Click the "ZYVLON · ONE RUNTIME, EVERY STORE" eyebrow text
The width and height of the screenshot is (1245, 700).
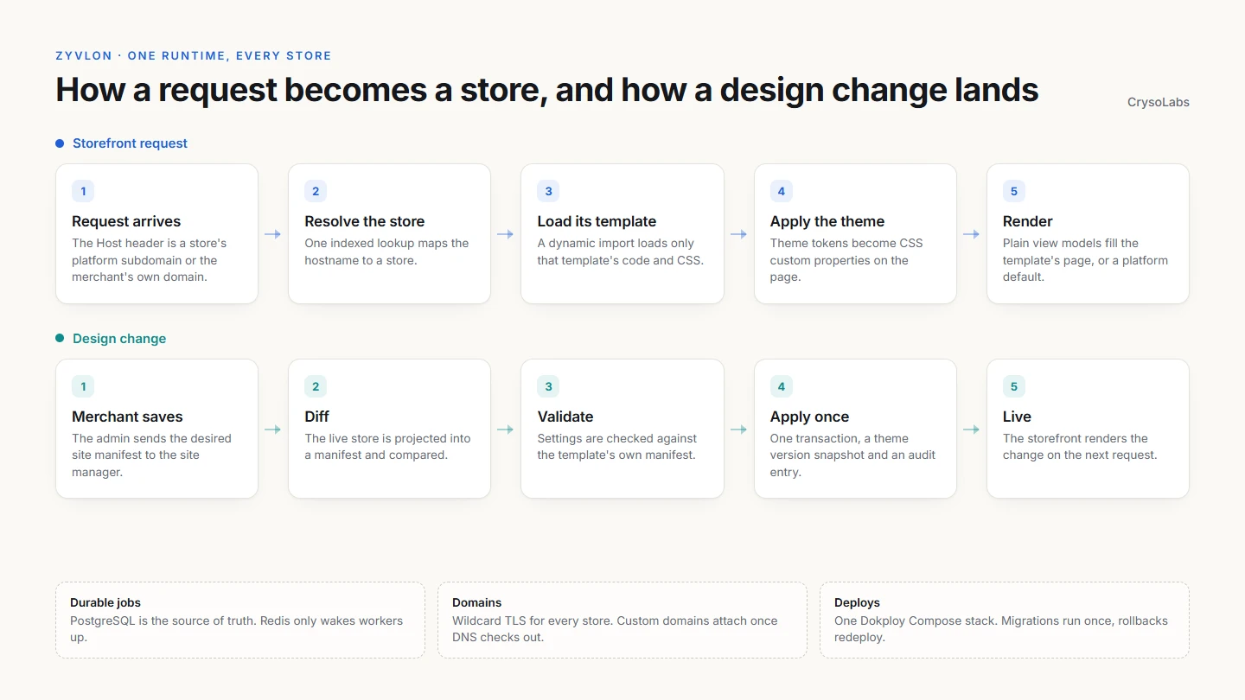[194, 55]
